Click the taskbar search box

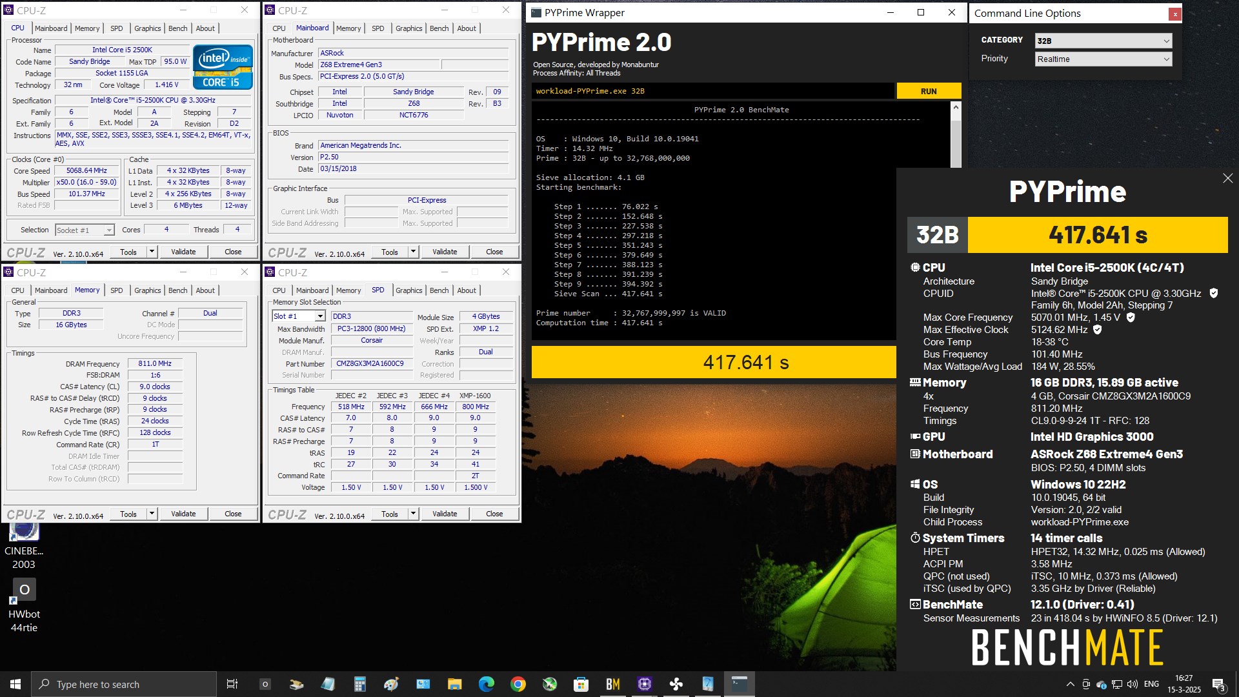(124, 684)
